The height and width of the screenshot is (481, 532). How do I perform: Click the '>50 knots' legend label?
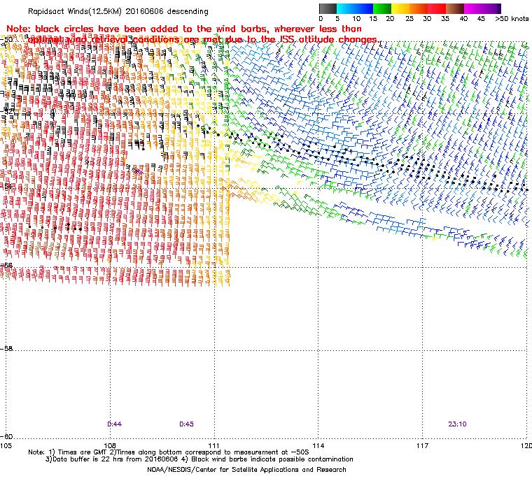(x=512, y=19)
